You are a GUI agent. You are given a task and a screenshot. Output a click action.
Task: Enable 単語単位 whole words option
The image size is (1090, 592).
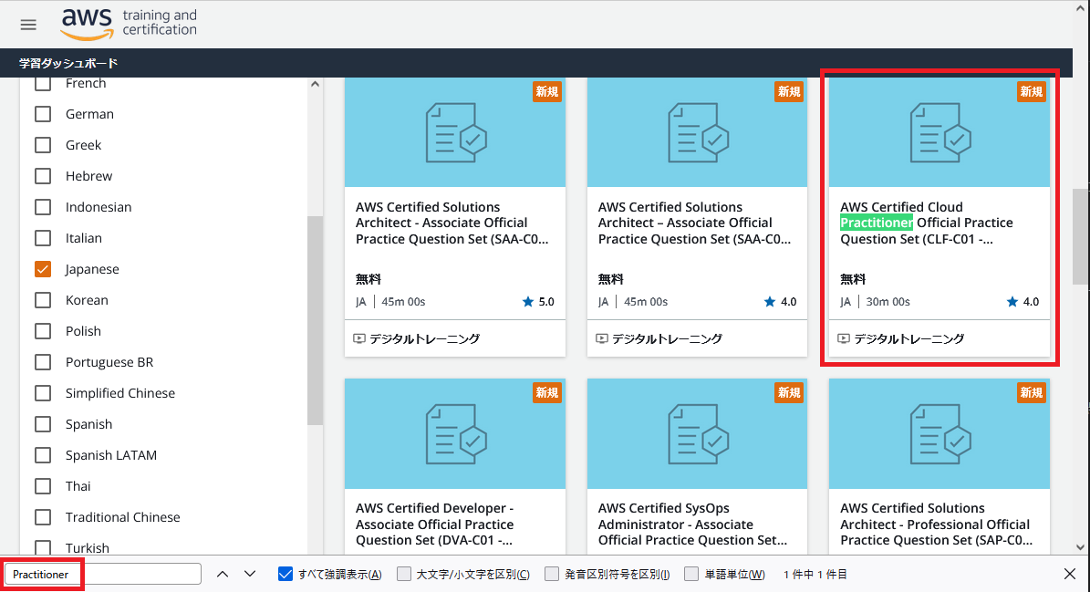[691, 574]
